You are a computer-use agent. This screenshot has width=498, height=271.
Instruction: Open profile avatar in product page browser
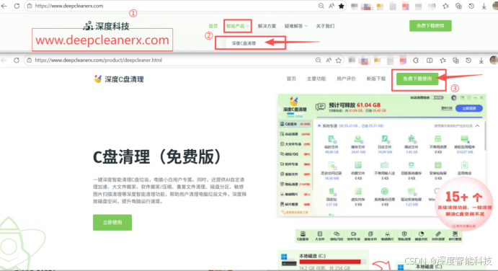[494, 60]
